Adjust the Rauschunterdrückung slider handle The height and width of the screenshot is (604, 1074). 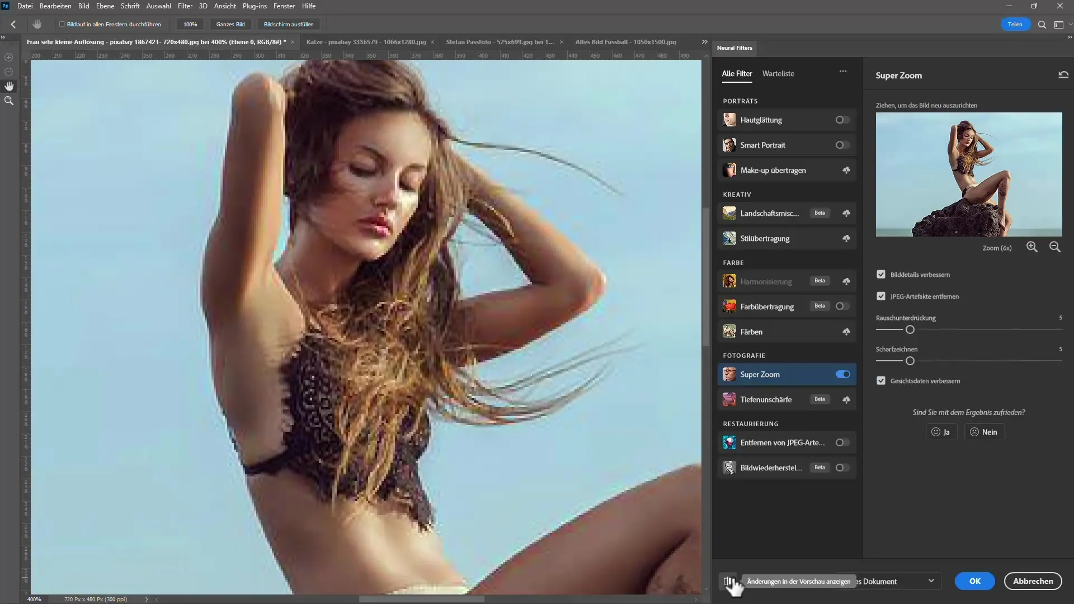click(x=910, y=329)
